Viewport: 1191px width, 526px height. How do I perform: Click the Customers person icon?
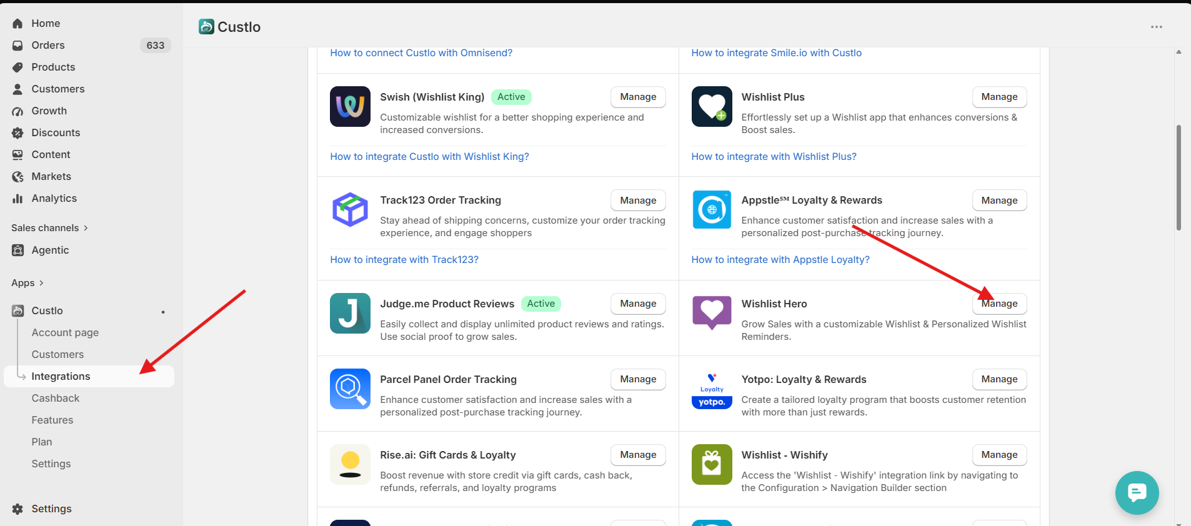[x=17, y=89]
